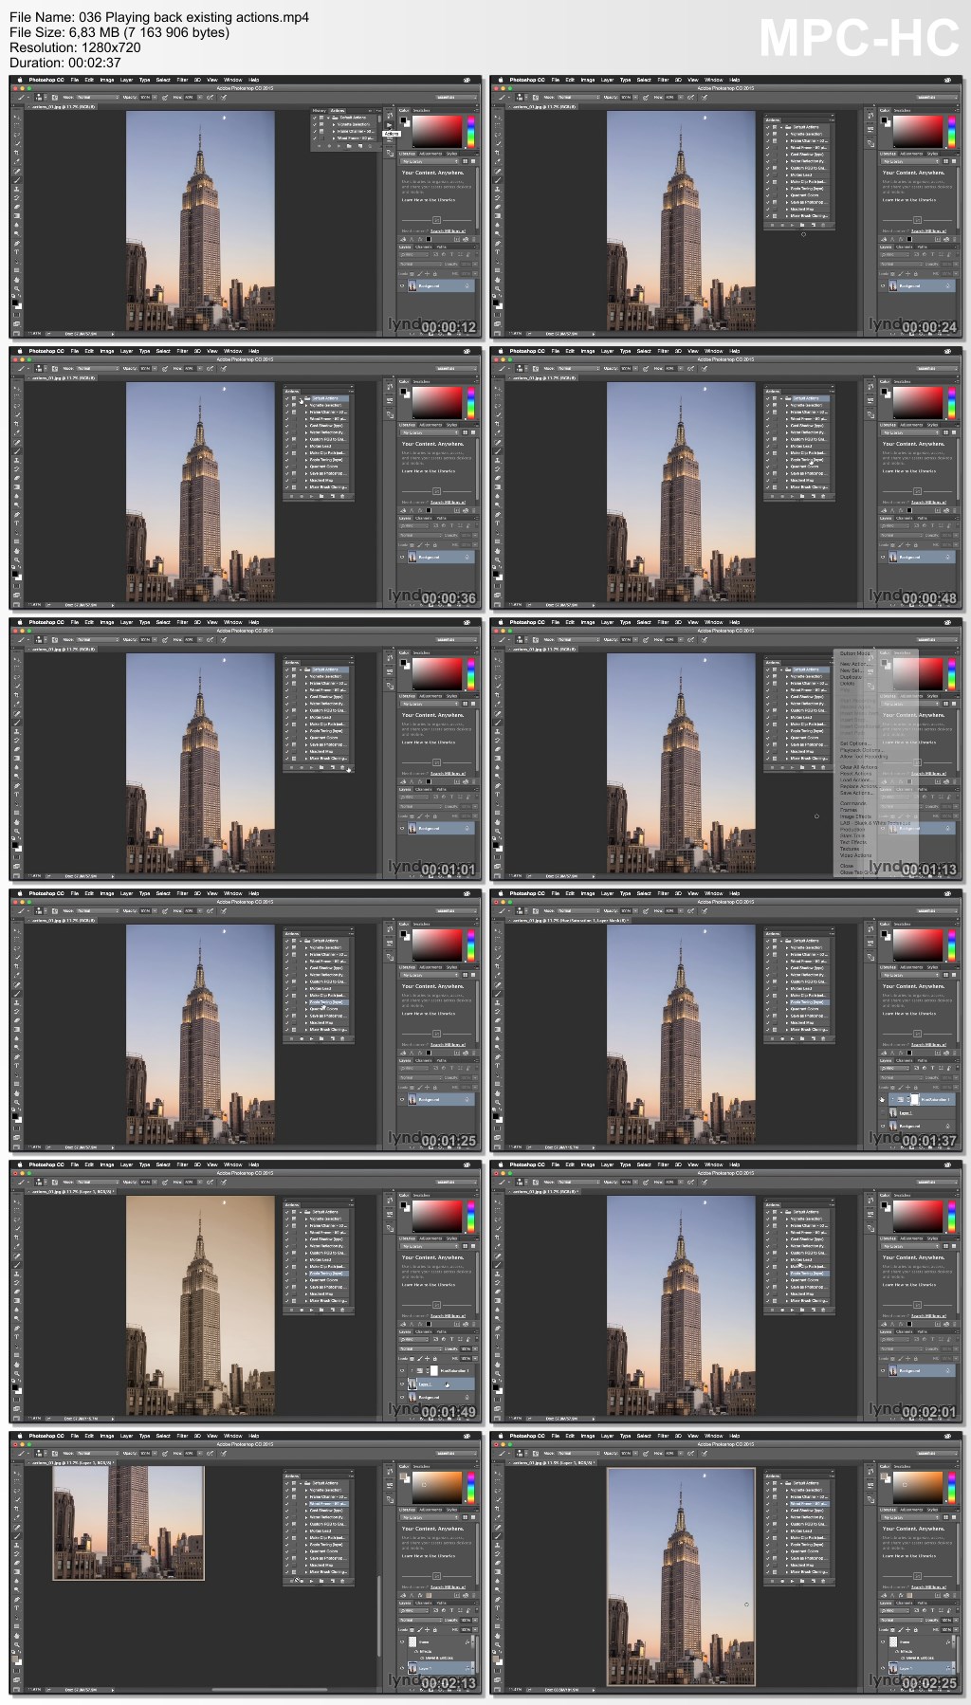The image size is (971, 1705).
Task: Choose Button Mode from the 00:01:13 panel menu
Action: pos(854,653)
